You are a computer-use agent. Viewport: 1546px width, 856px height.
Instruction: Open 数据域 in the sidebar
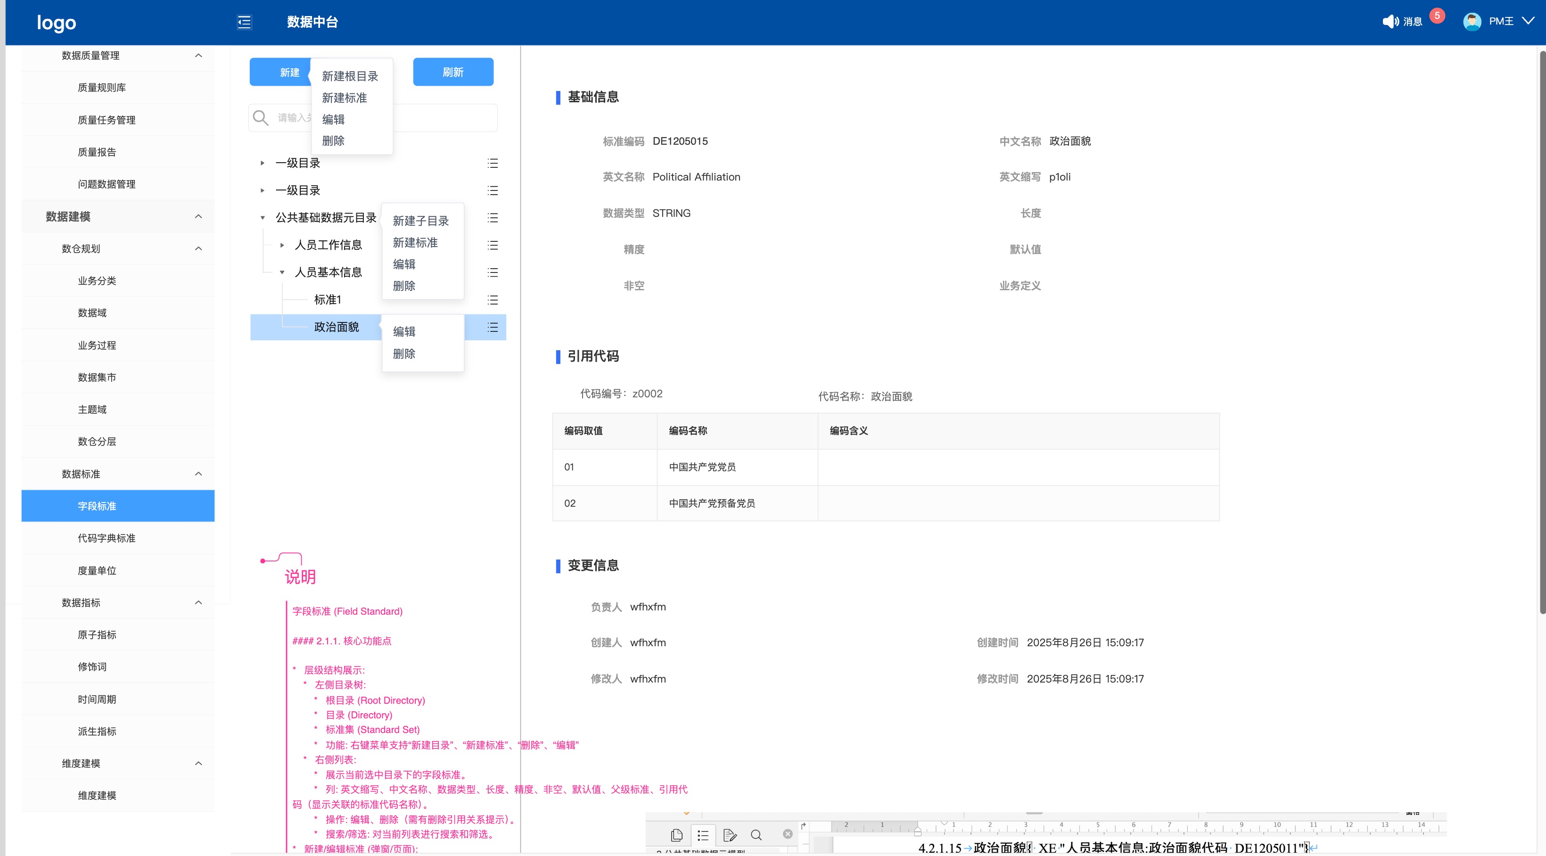[x=118, y=313]
